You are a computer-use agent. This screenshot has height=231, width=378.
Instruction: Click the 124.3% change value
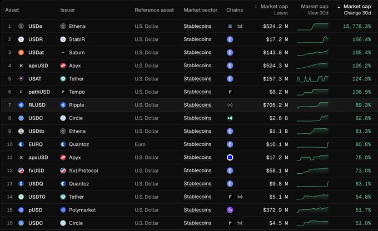tap(362, 79)
